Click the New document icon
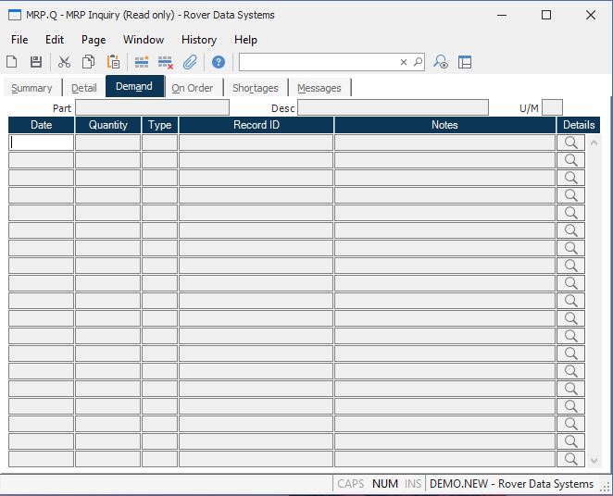613x496 pixels. (x=12, y=62)
